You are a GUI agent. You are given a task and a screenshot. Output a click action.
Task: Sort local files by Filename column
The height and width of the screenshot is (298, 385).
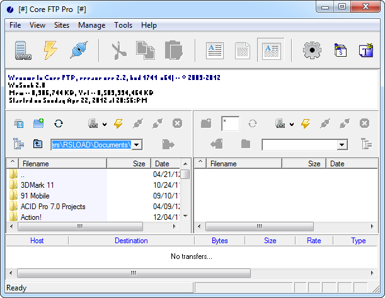pos(62,164)
